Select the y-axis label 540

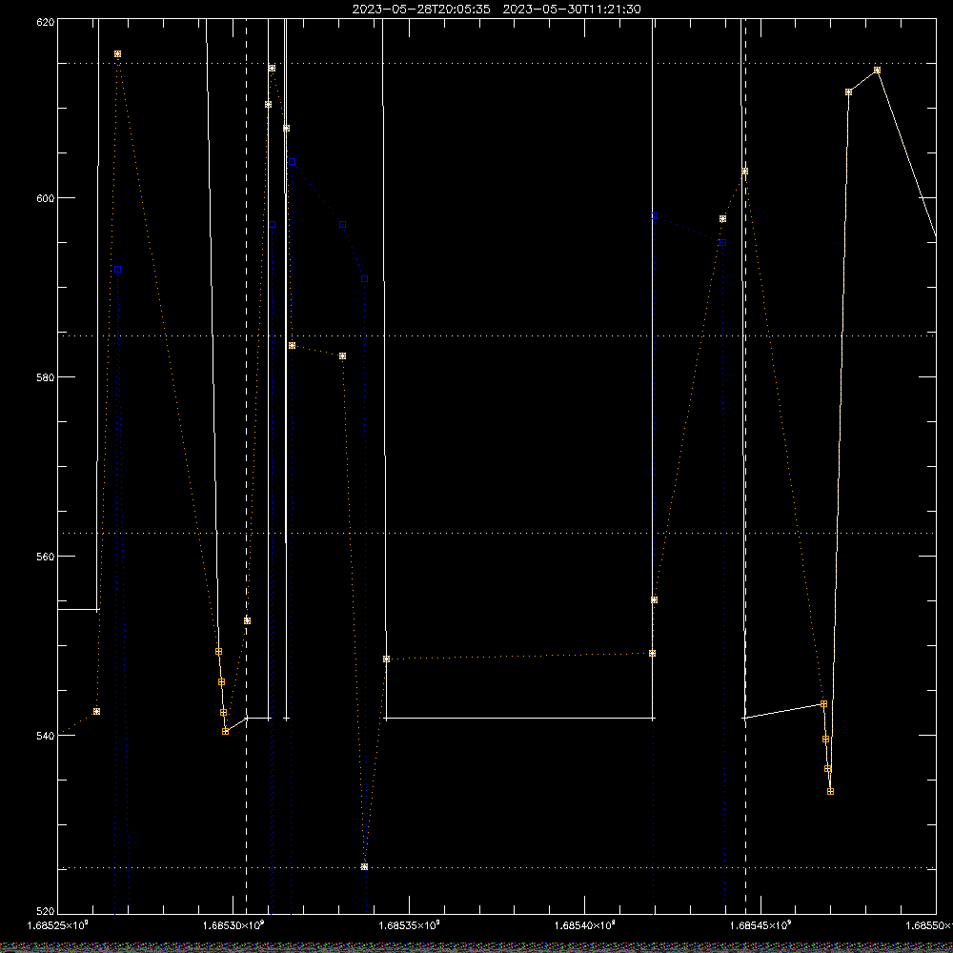point(46,736)
